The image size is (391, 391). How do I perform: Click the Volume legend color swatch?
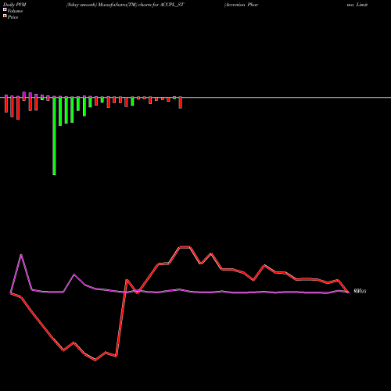click(x=5, y=9)
